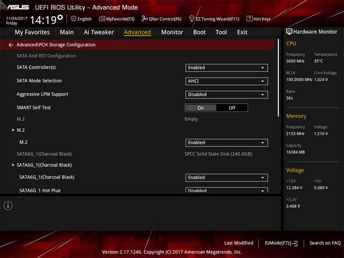Click the M.2 Empty status text
Screen dimensions: 344x258
tap(191, 119)
